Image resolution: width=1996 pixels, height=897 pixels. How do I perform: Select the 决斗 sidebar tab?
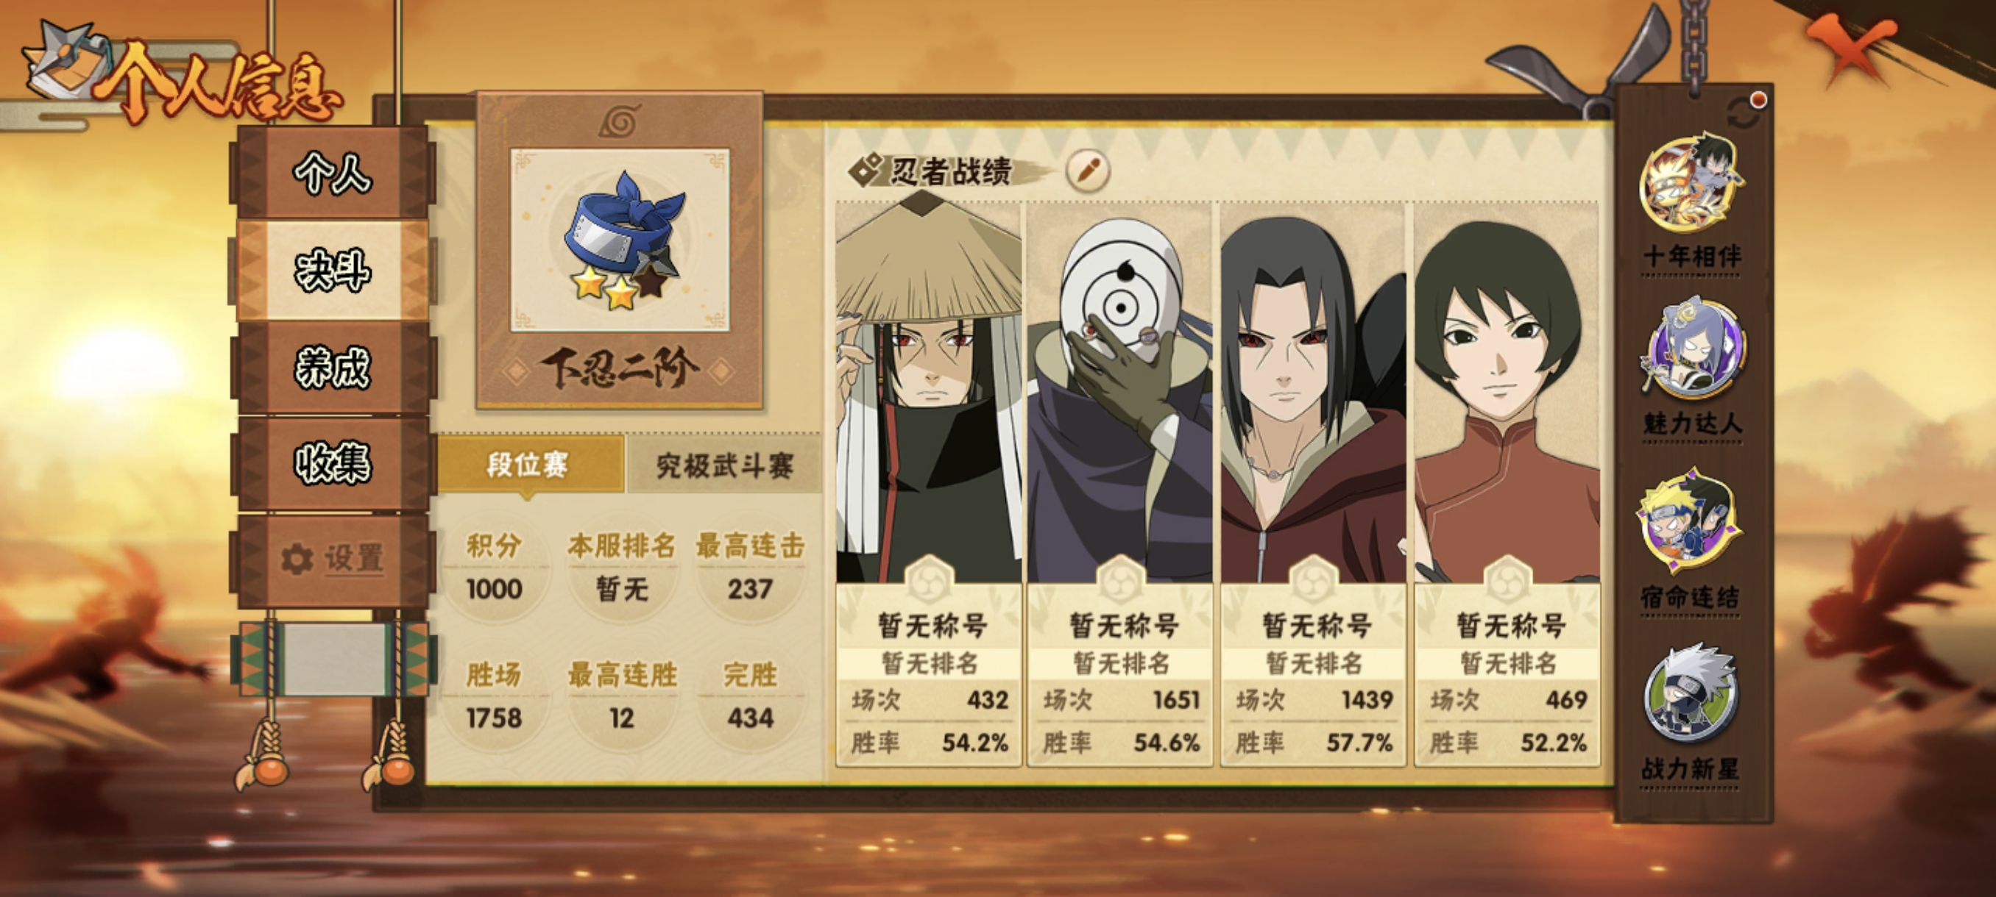click(333, 270)
